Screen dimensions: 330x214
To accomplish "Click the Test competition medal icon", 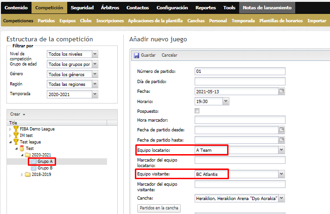I will (22, 148).
